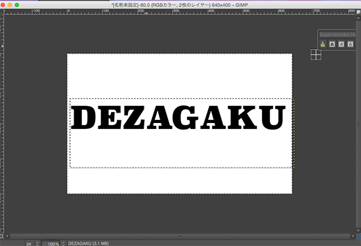
Task: Click the vertical scrollbar down arrow
Action: click(358, 230)
